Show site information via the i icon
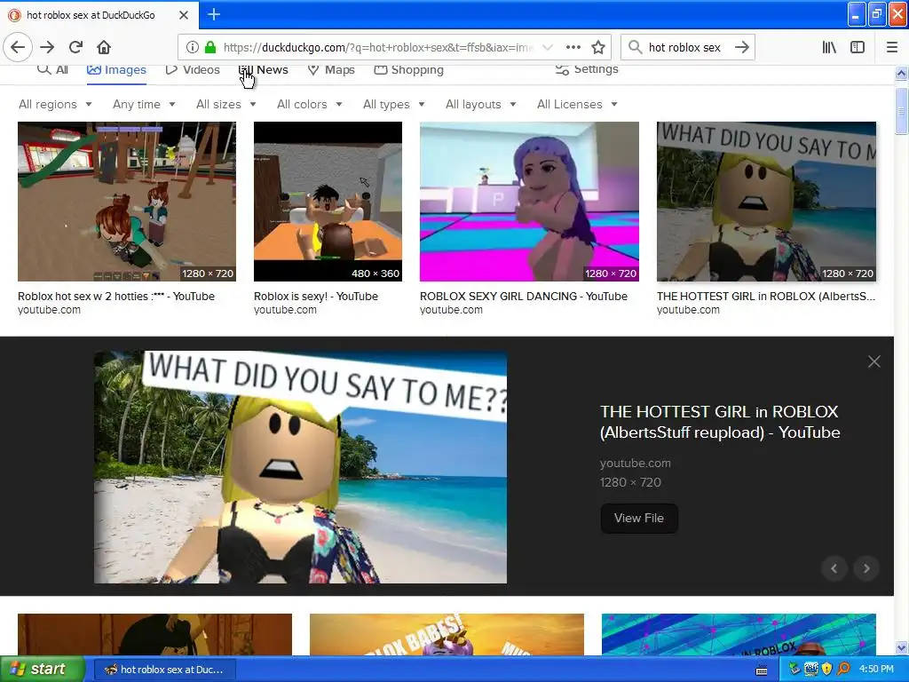Viewport: 909px width, 682px height. coord(192,47)
